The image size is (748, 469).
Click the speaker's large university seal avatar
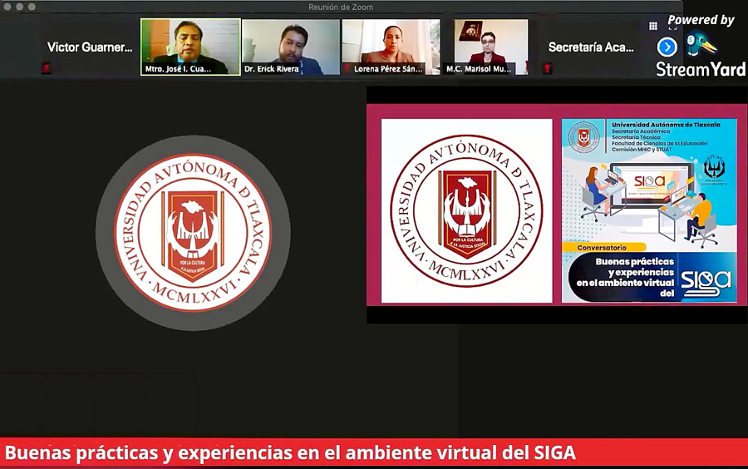click(x=193, y=233)
